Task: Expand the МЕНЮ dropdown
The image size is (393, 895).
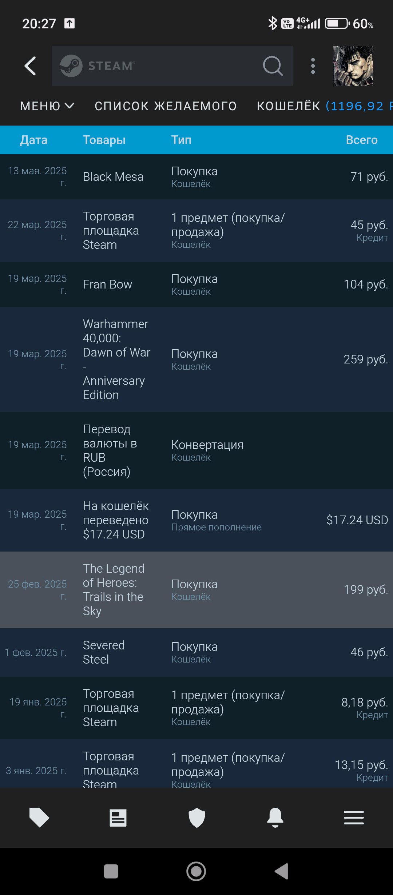Action: [x=47, y=106]
